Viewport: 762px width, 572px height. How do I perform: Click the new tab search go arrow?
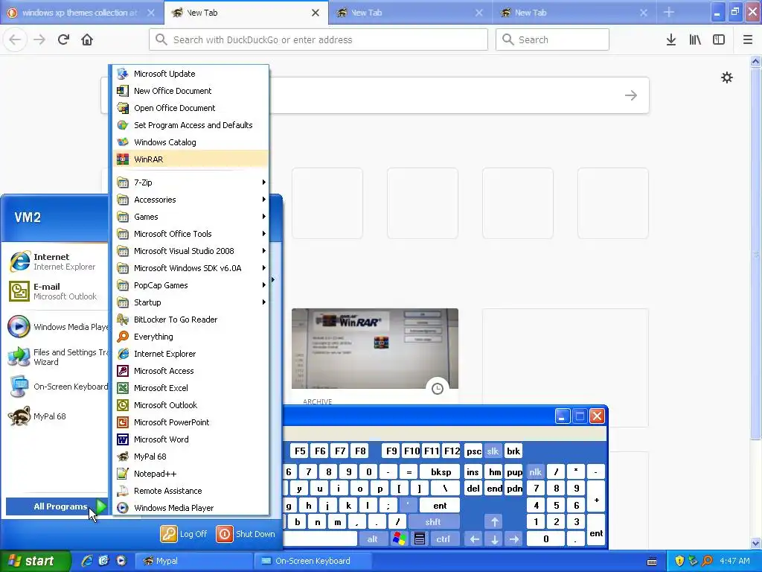(x=631, y=95)
